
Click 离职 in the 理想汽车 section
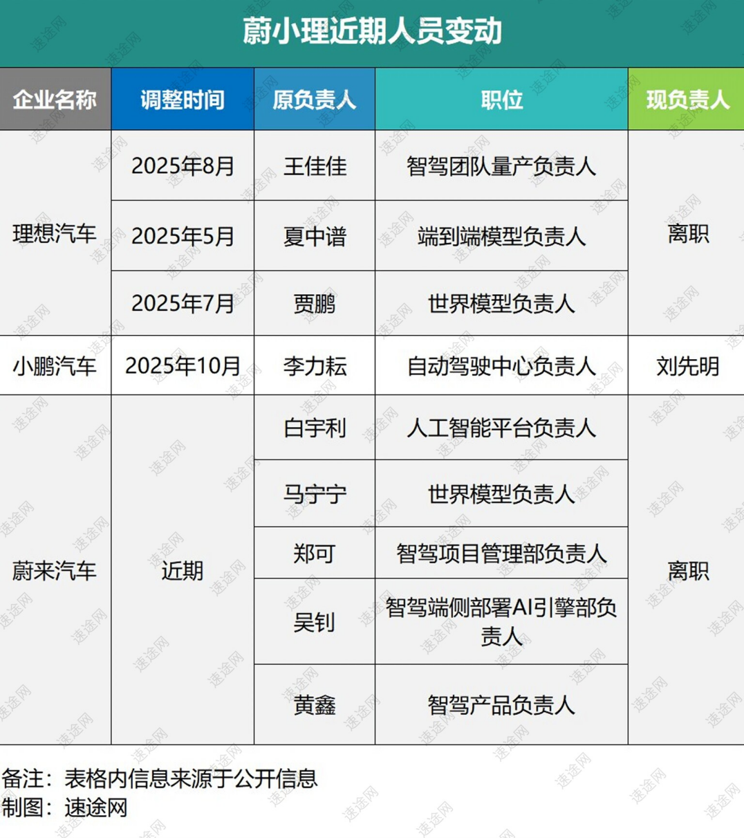coord(687,234)
